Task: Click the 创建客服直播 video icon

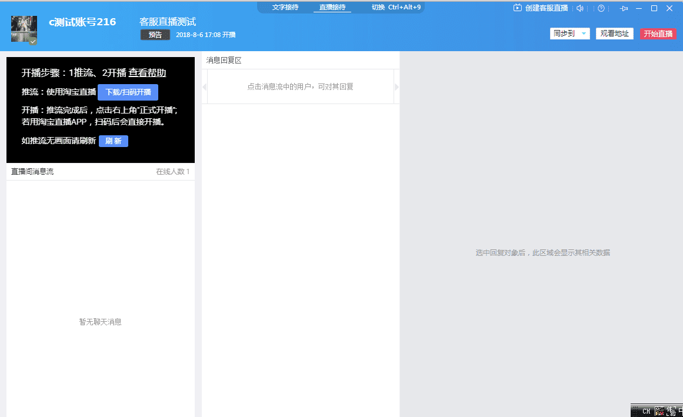Action: click(518, 8)
